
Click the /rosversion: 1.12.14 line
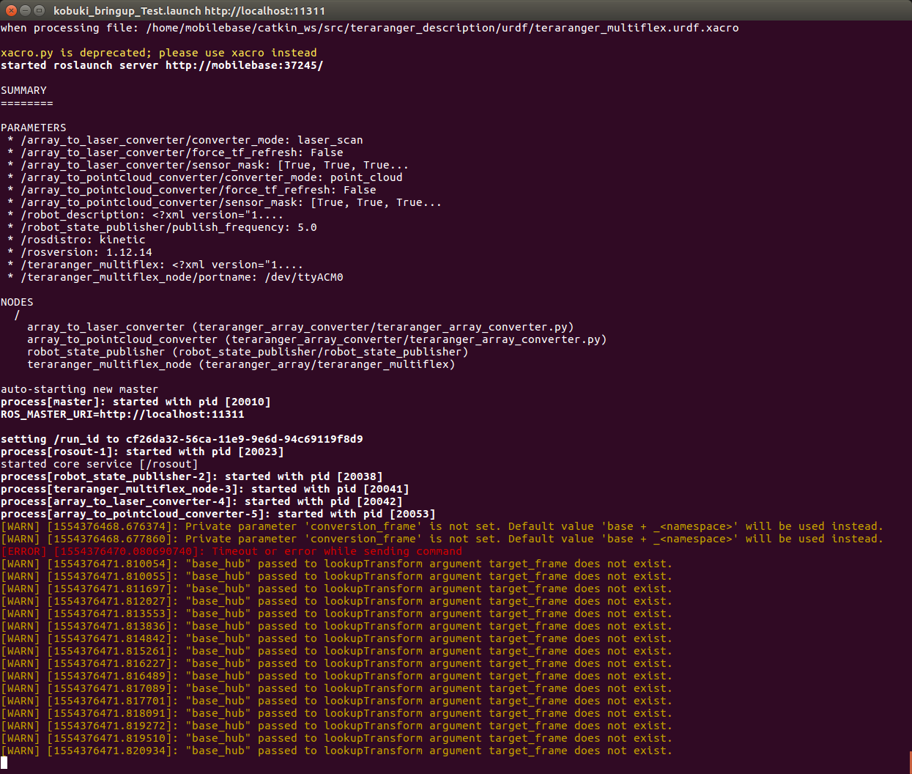coord(80,252)
